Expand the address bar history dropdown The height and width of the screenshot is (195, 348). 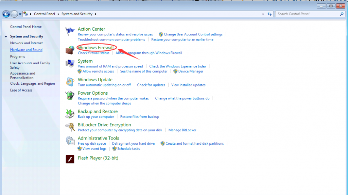(263, 14)
